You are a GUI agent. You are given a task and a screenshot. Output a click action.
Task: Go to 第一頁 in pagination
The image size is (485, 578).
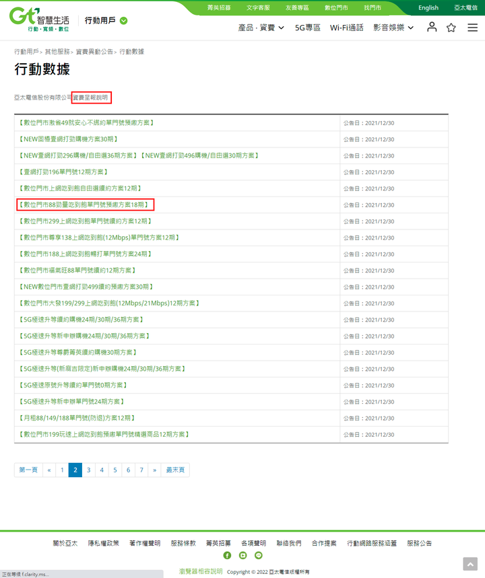coord(28,470)
